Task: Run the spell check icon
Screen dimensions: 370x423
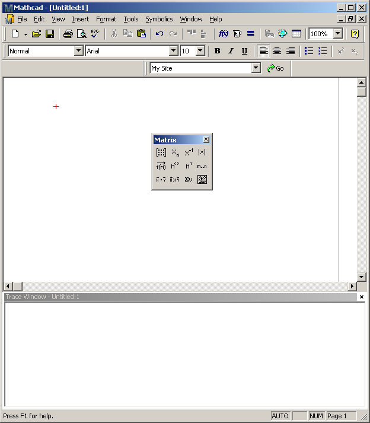Action: (x=95, y=34)
